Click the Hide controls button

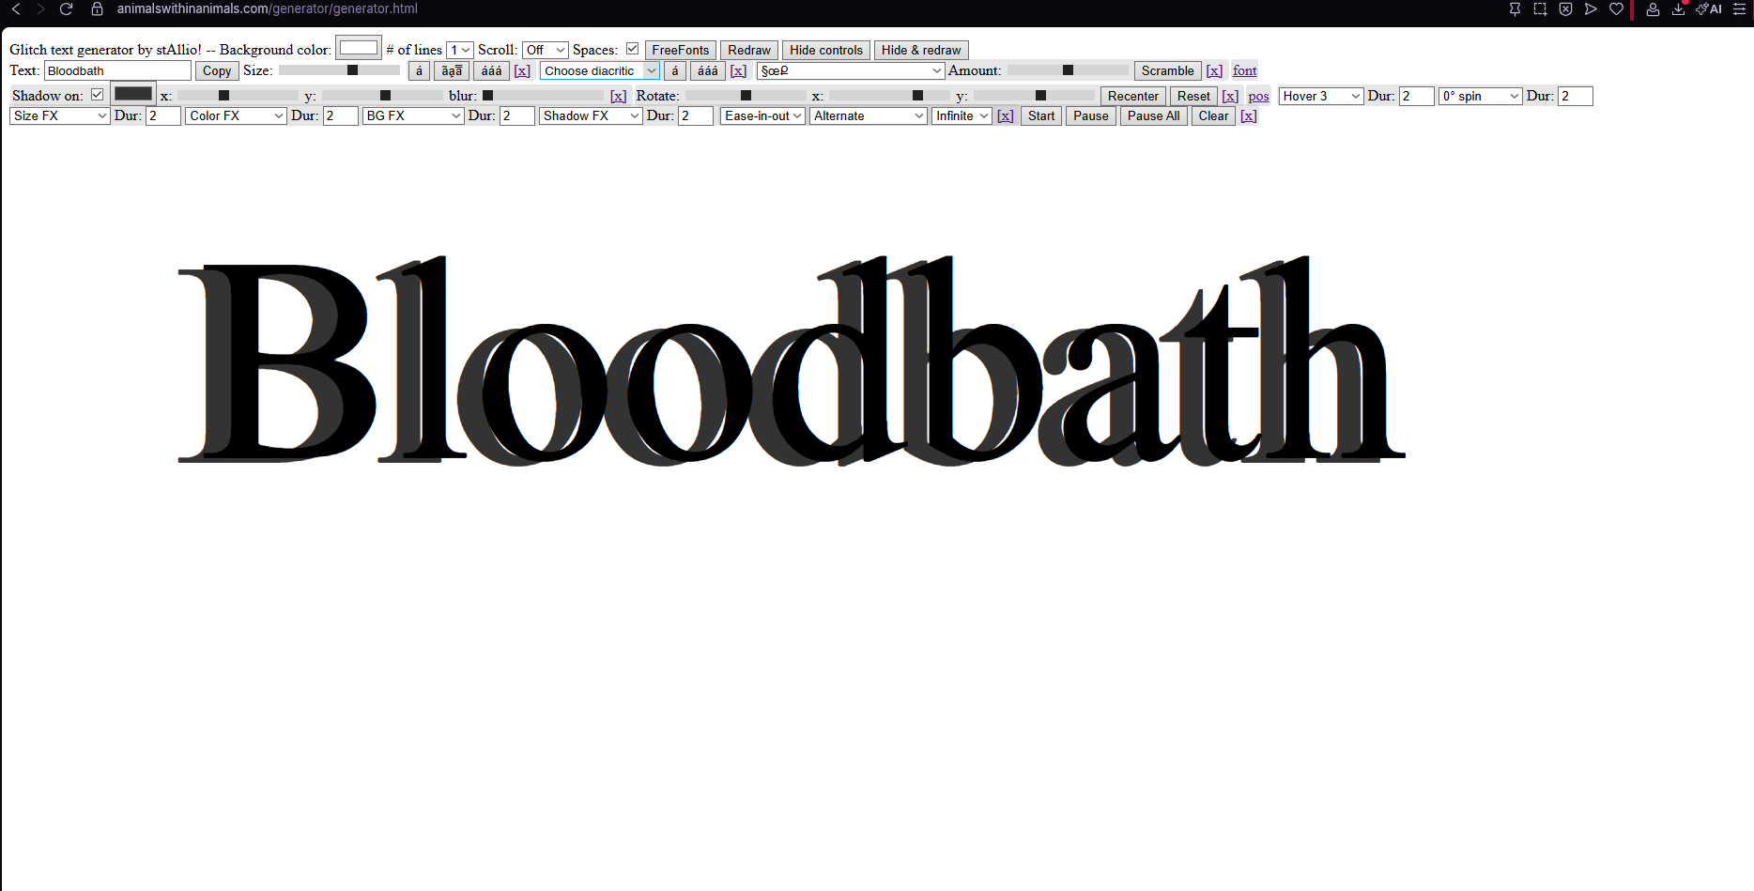tap(825, 51)
